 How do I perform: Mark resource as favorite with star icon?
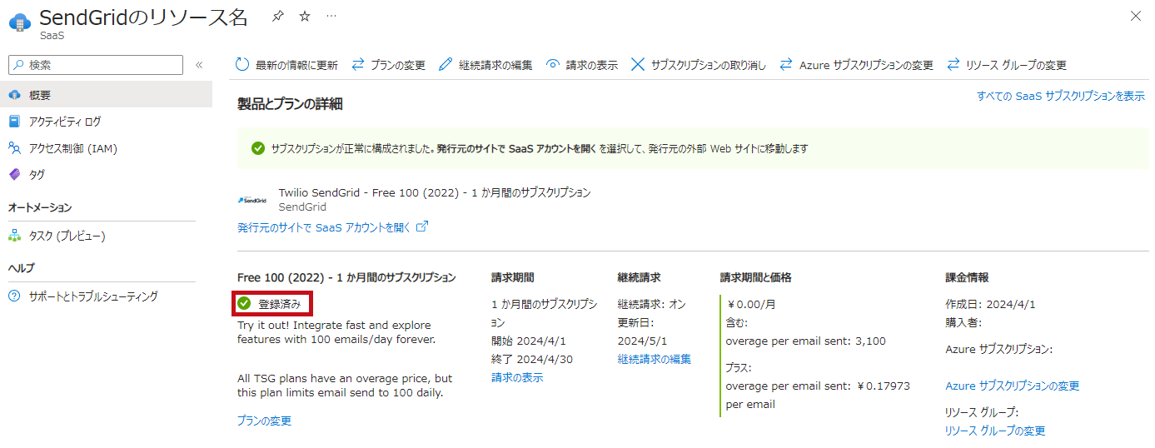click(x=305, y=16)
